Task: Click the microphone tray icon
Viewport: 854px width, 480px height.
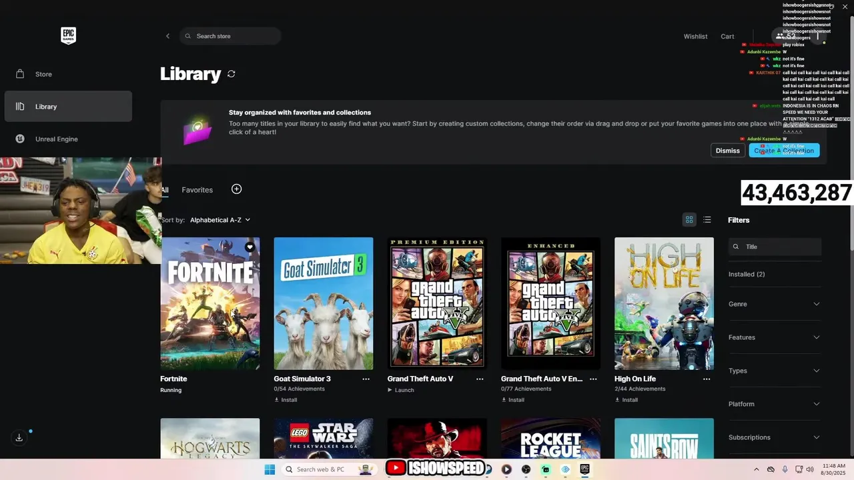Action: [x=785, y=469]
